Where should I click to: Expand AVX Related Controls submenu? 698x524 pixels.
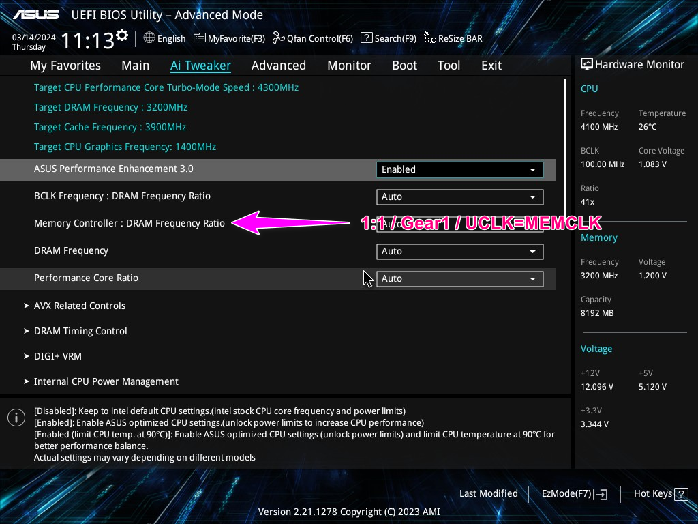pyautogui.click(x=79, y=306)
